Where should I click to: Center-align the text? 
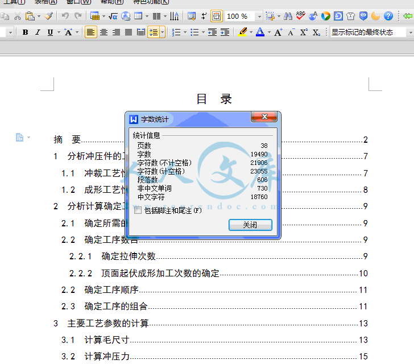(x=103, y=32)
